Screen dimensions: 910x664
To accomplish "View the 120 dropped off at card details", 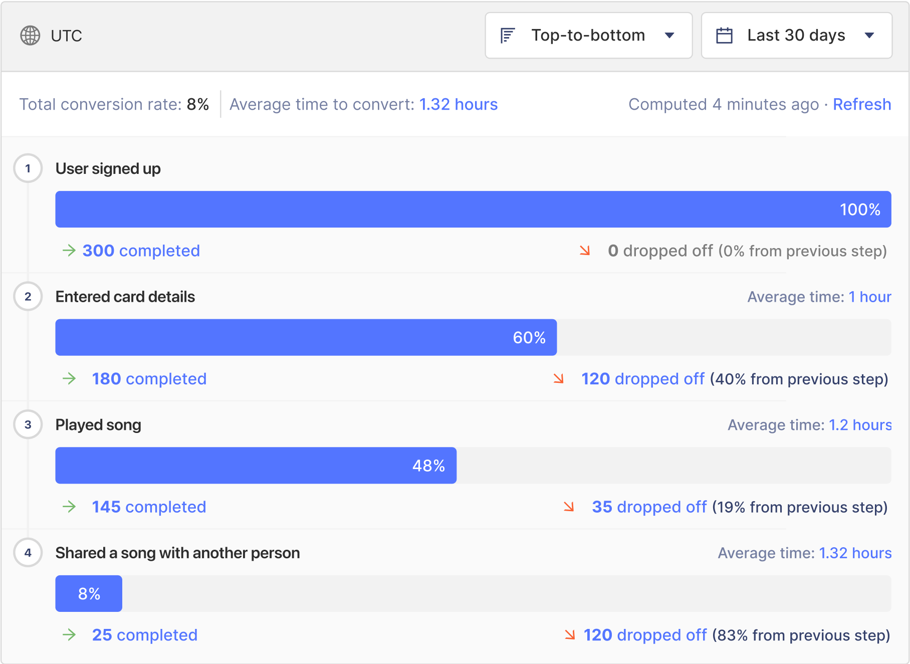I will (x=642, y=379).
